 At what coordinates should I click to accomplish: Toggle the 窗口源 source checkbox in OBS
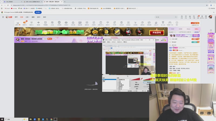point(118,84)
